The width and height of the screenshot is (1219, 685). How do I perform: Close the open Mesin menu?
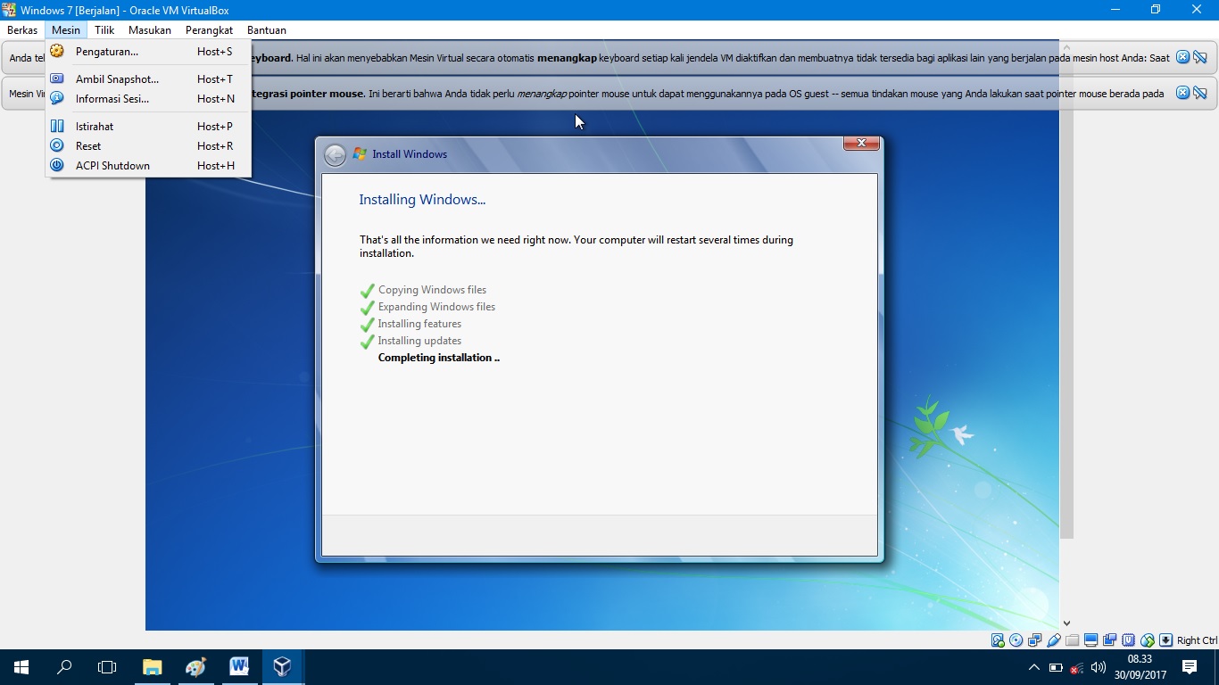coord(66,30)
